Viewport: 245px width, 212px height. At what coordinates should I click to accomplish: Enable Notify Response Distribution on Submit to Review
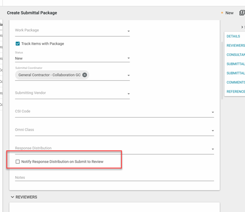click(x=18, y=162)
